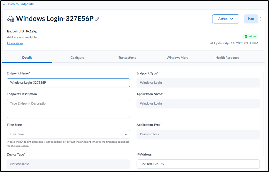This screenshot has width=269, height=172.
Task: Click the Application Name label
Action: pos(150,94)
